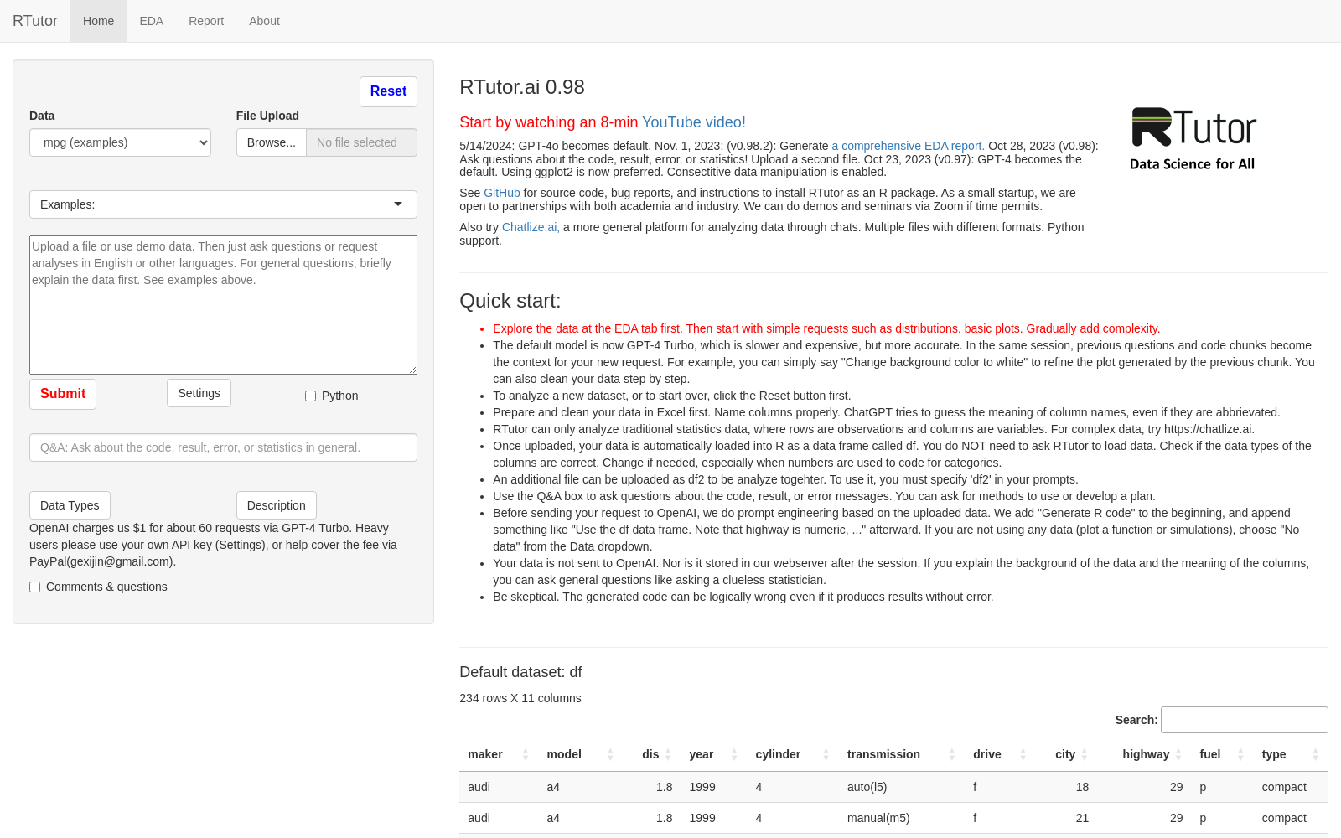Tick the Comments & questions checkbox
This screenshot has height=838, width=1341.
point(35,587)
